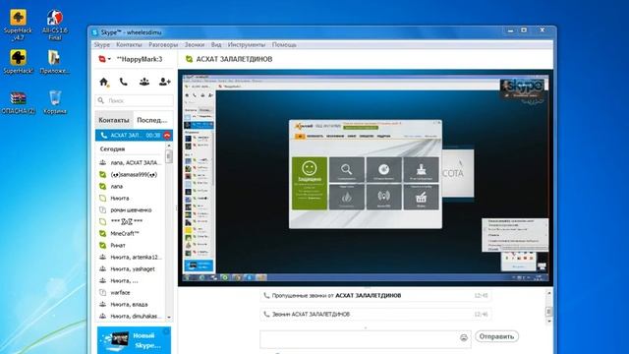
Task: Click the Сегодня section header
Action: click(x=112, y=148)
